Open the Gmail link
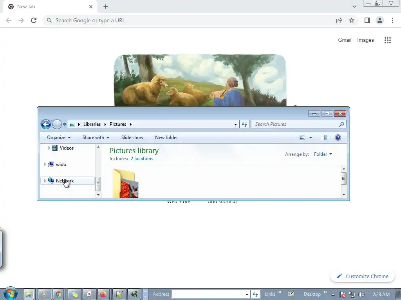The height and width of the screenshot is (300, 401). (x=345, y=40)
